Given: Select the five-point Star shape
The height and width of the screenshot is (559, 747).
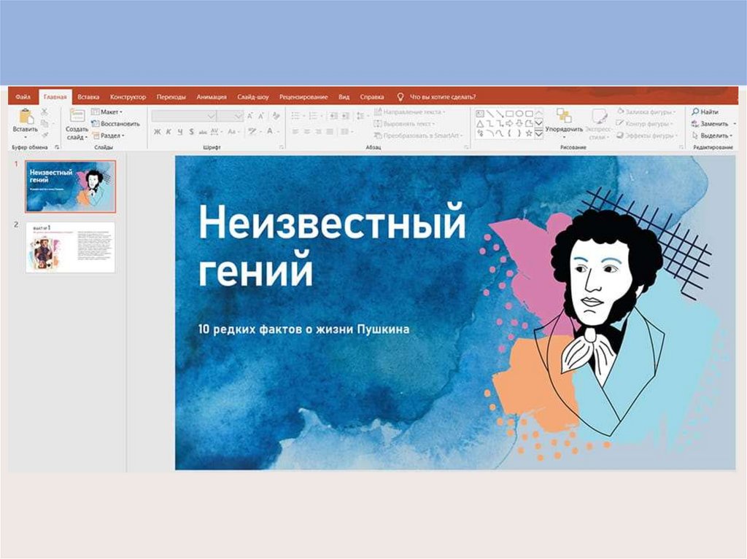Looking at the screenshot, I should pyautogui.click(x=529, y=134).
